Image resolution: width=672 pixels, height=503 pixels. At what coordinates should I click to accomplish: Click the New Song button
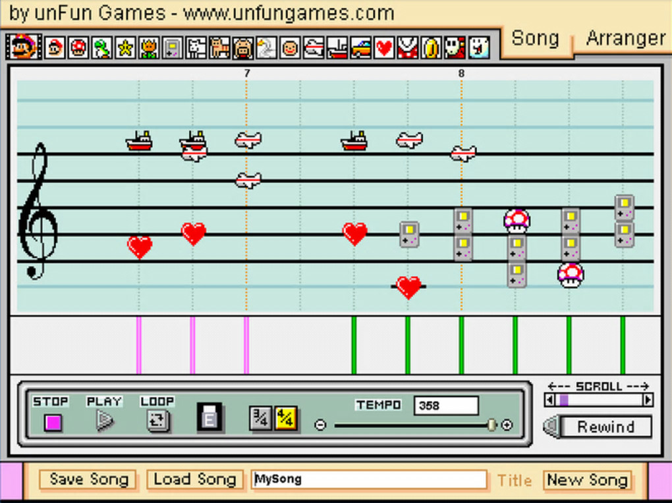tap(588, 480)
